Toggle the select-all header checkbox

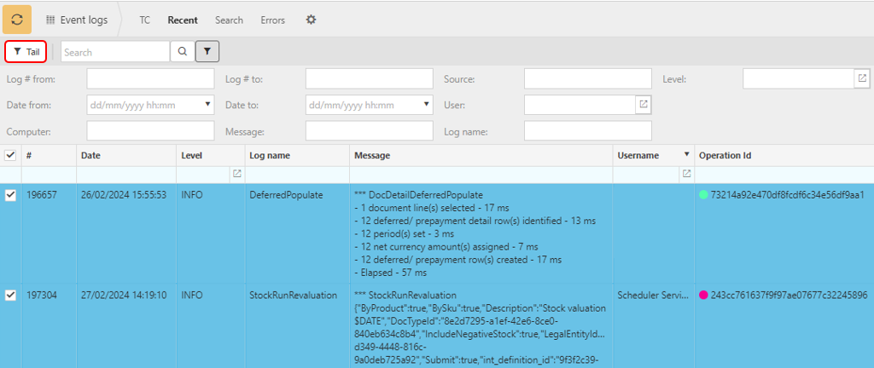pos(10,155)
